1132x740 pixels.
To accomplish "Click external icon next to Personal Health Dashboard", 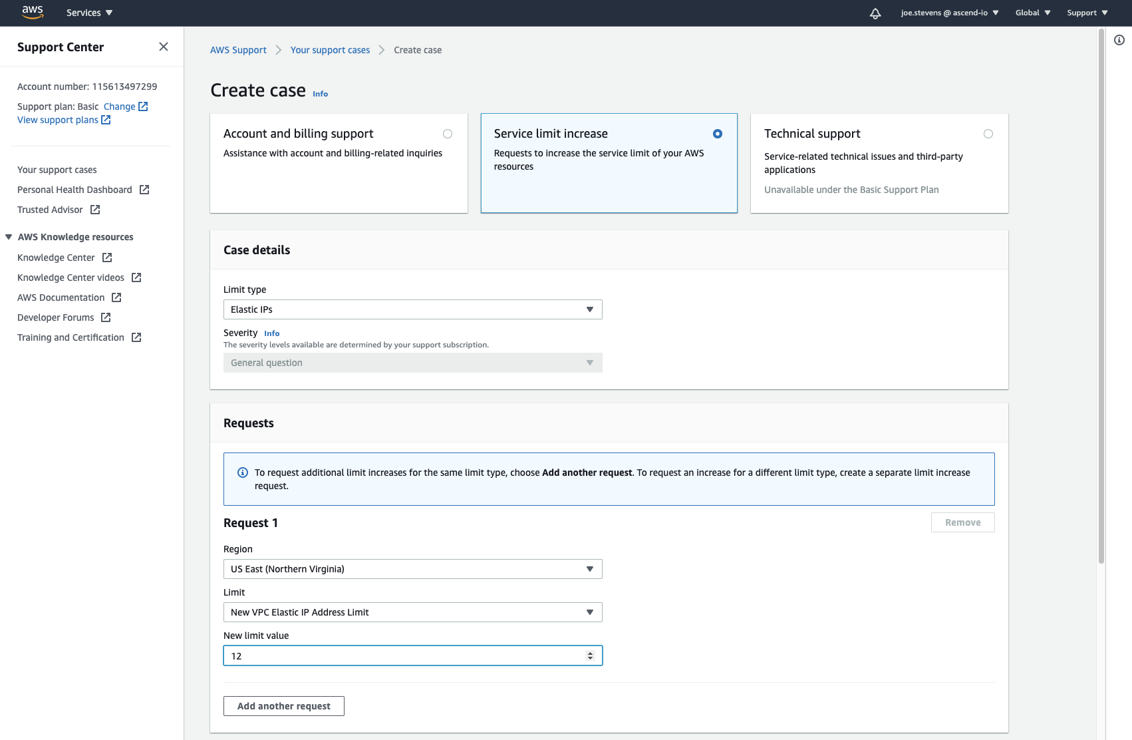I will tap(144, 190).
